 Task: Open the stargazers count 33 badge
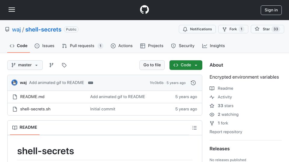click(275, 29)
